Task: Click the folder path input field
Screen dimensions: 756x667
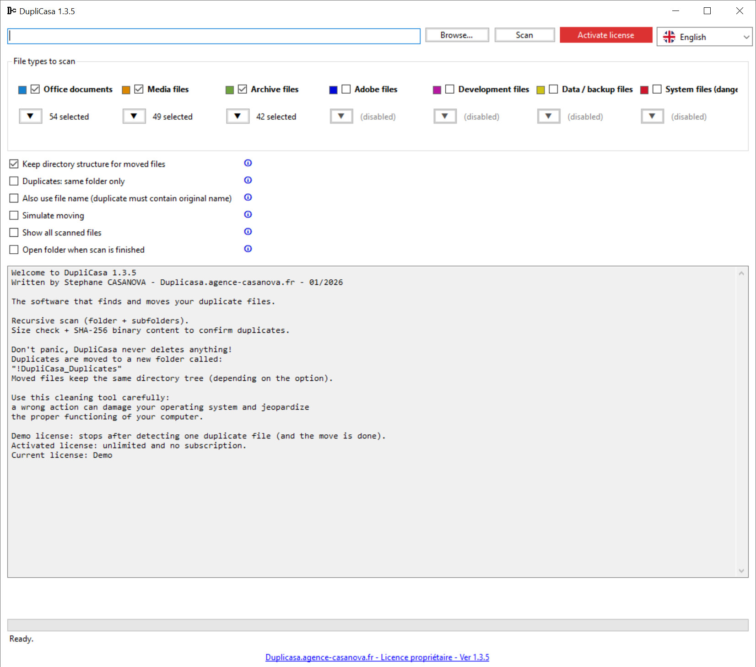Action: tap(214, 36)
